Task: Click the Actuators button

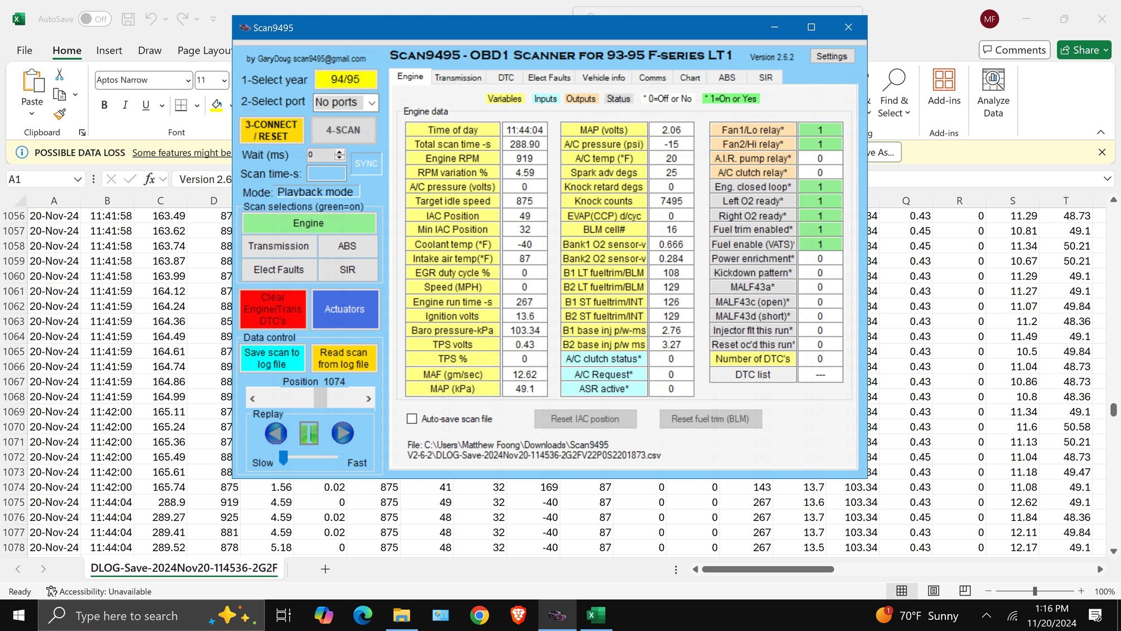Action: (344, 309)
